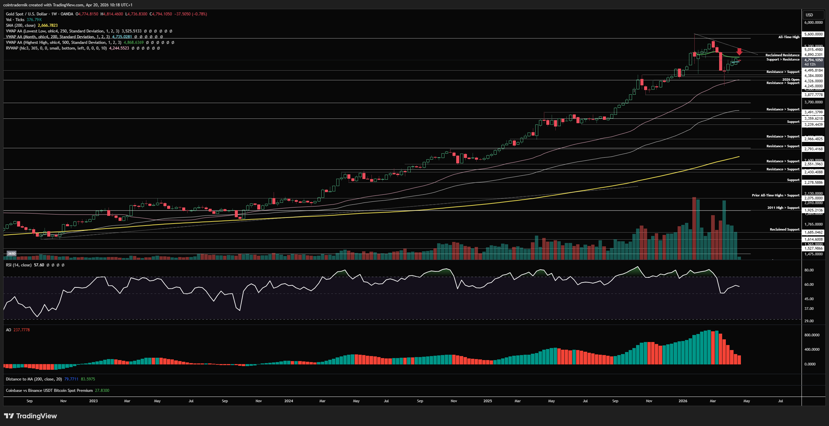This screenshot has height=426, width=829.
Task: Select the Vol · Ticks legend entry
Action: point(15,20)
